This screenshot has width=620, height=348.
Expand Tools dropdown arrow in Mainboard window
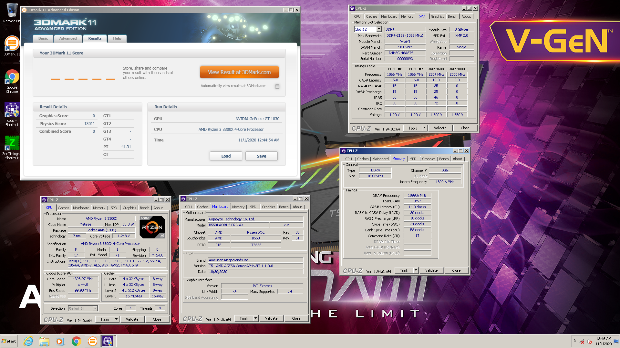tap(255, 318)
